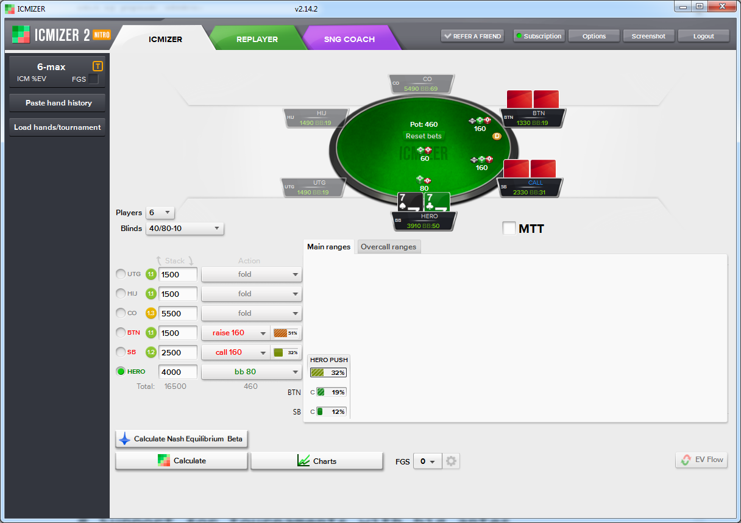Image resolution: width=741 pixels, height=523 pixels.
Task: Click the SB 160 chip stack on table
Action: [481, 160]
